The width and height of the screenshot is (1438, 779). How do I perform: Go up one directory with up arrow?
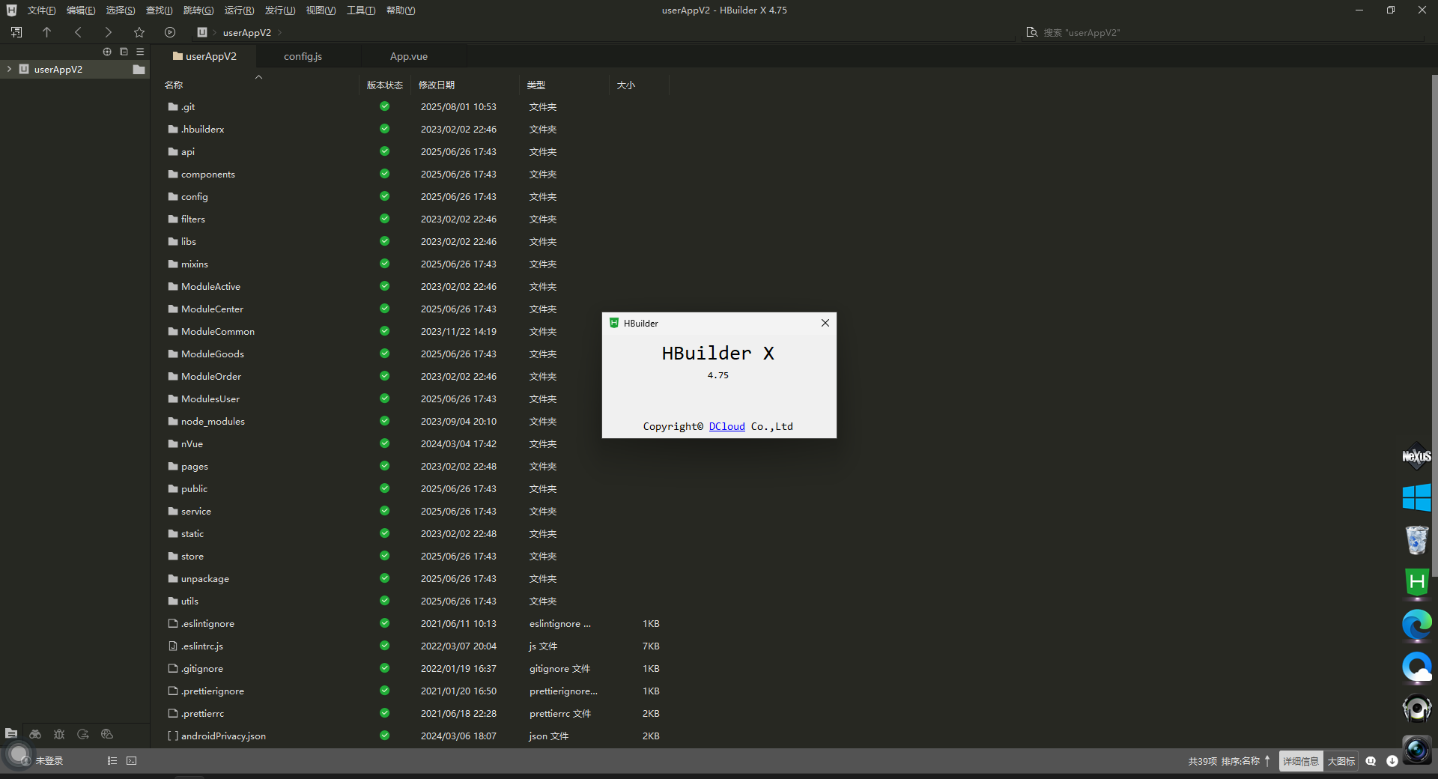coord(47,32)
